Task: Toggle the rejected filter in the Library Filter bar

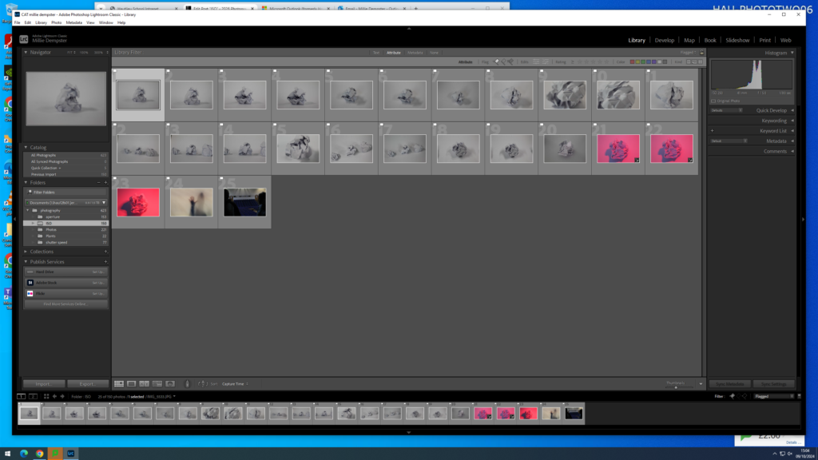Action: click(510, 62)
